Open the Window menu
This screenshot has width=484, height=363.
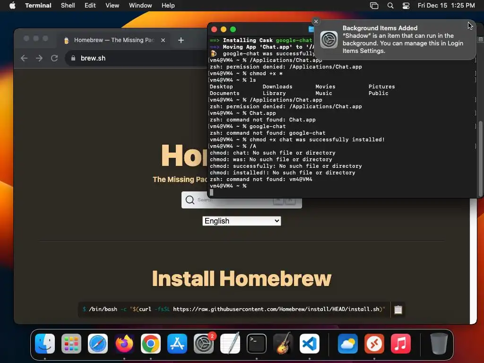[140, 6]
